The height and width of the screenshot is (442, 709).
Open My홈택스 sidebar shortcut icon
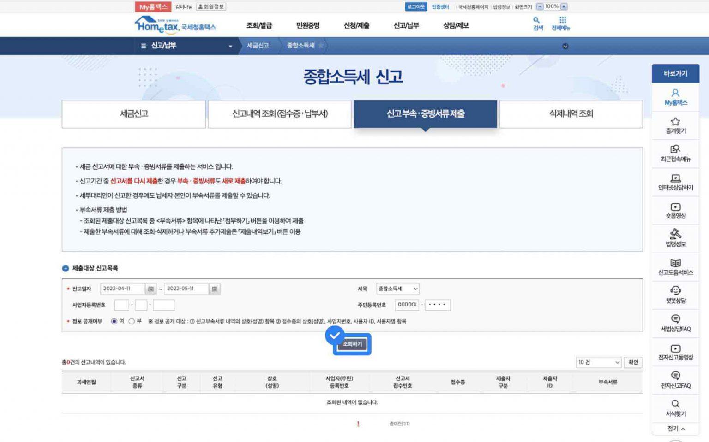pos(675,93)
